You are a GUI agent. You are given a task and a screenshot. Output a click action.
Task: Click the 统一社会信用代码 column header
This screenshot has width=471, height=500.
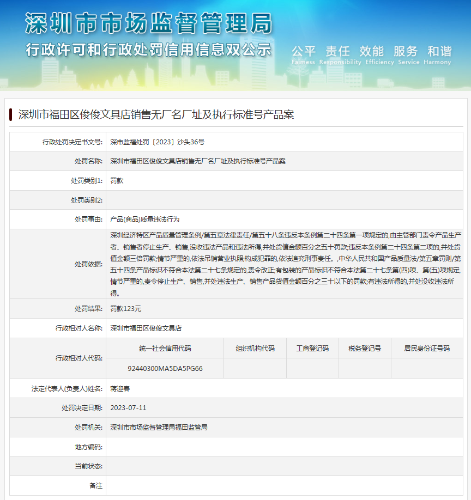click(165, 349)
